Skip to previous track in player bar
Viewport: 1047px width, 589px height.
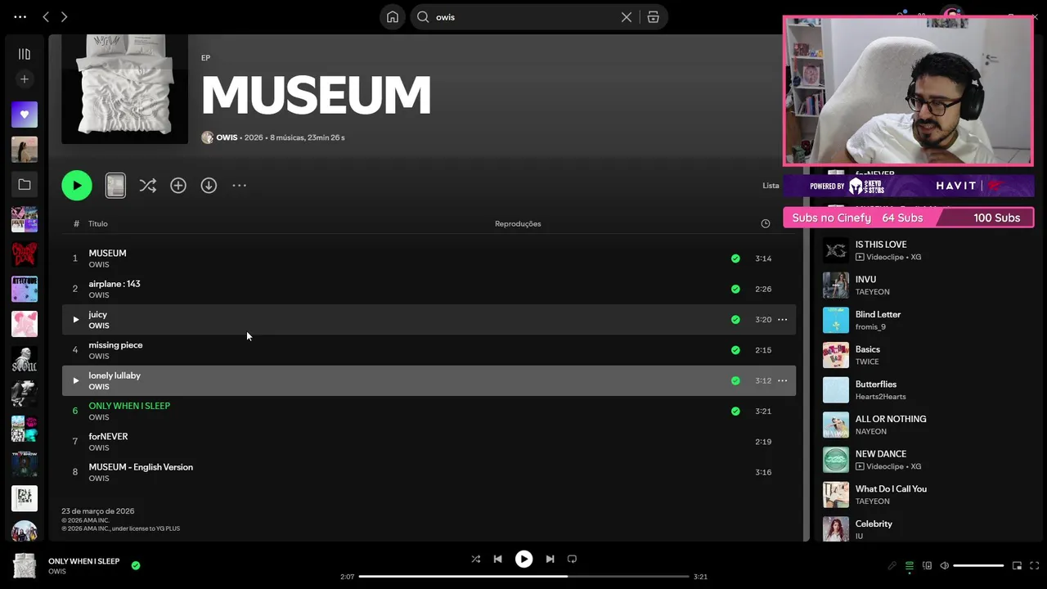tap(497, 560)
